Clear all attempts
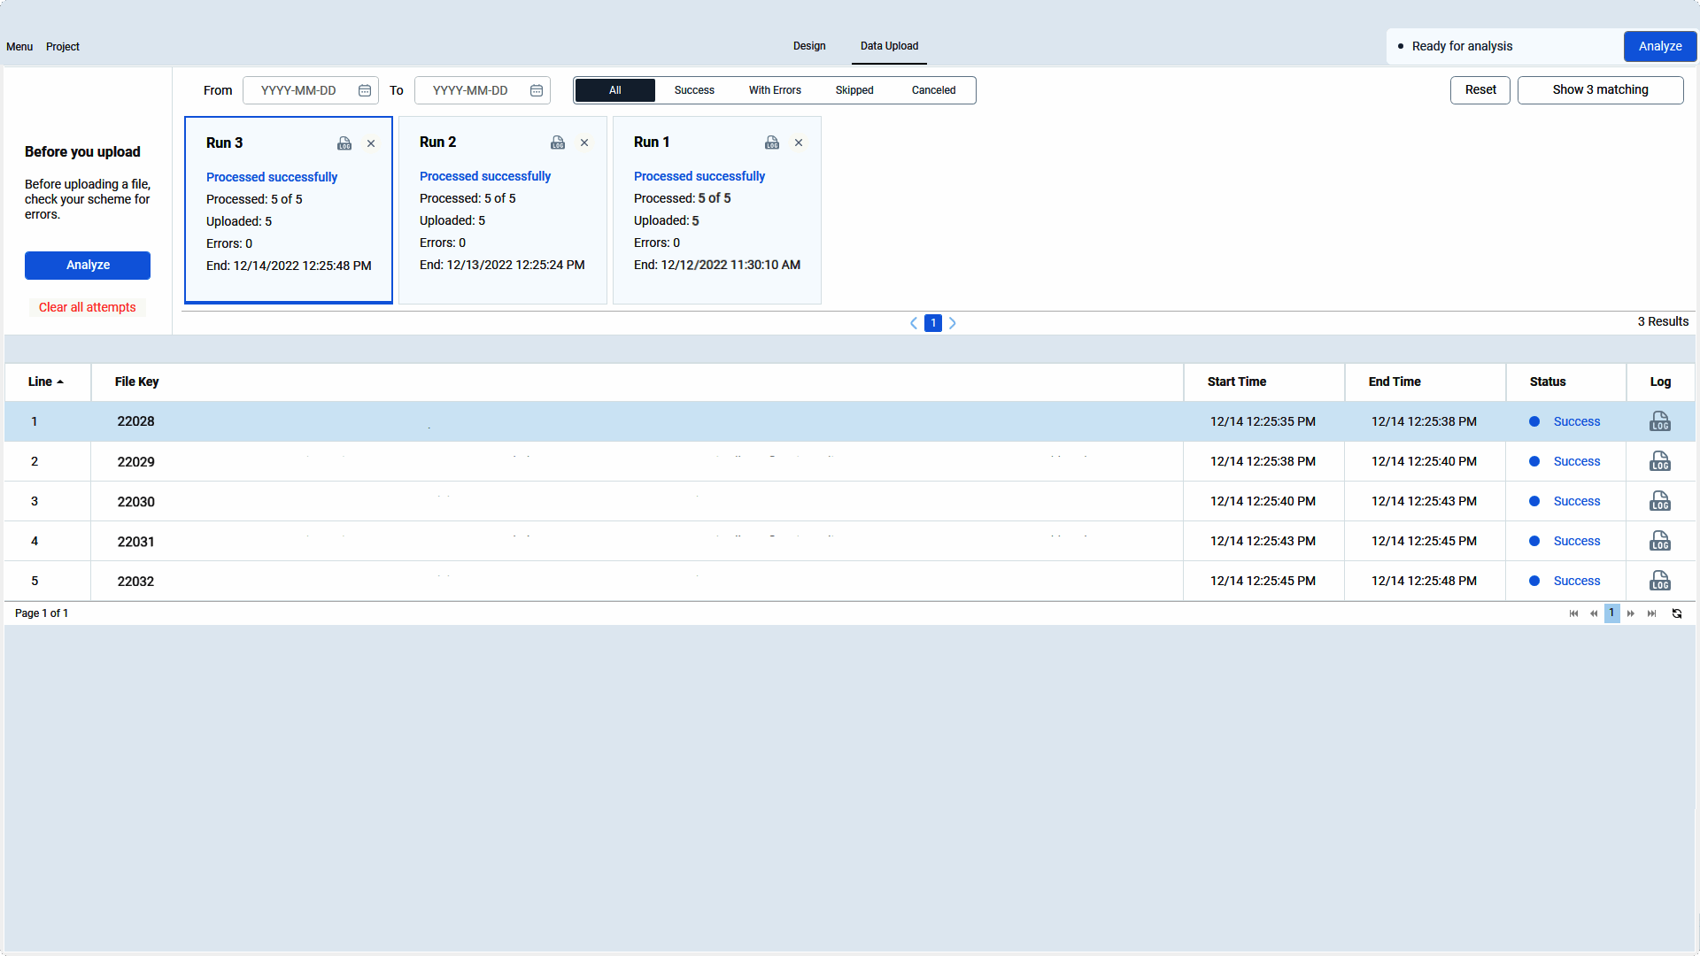Screen dimensions: 1700x956 coord(87,307)
